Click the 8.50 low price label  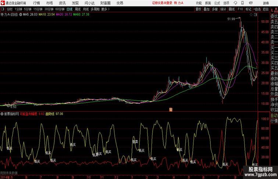coord(13,107)
